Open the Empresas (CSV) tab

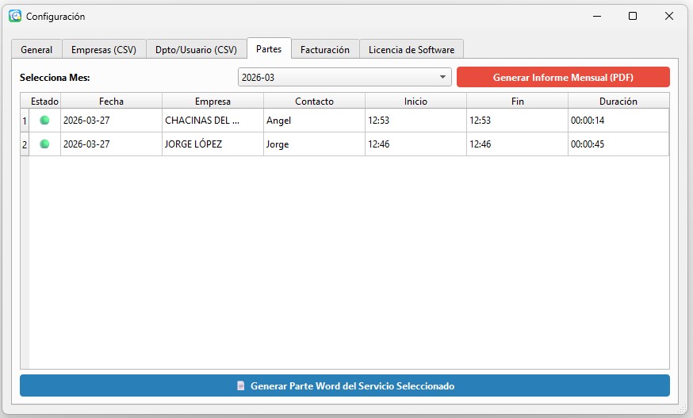pyautogui.click(x=104, y=49)
